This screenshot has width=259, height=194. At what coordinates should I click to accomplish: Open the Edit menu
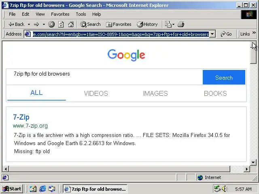click(x=25, y=14)
